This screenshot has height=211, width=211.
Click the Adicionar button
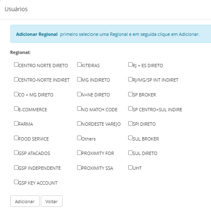(25, 201)
